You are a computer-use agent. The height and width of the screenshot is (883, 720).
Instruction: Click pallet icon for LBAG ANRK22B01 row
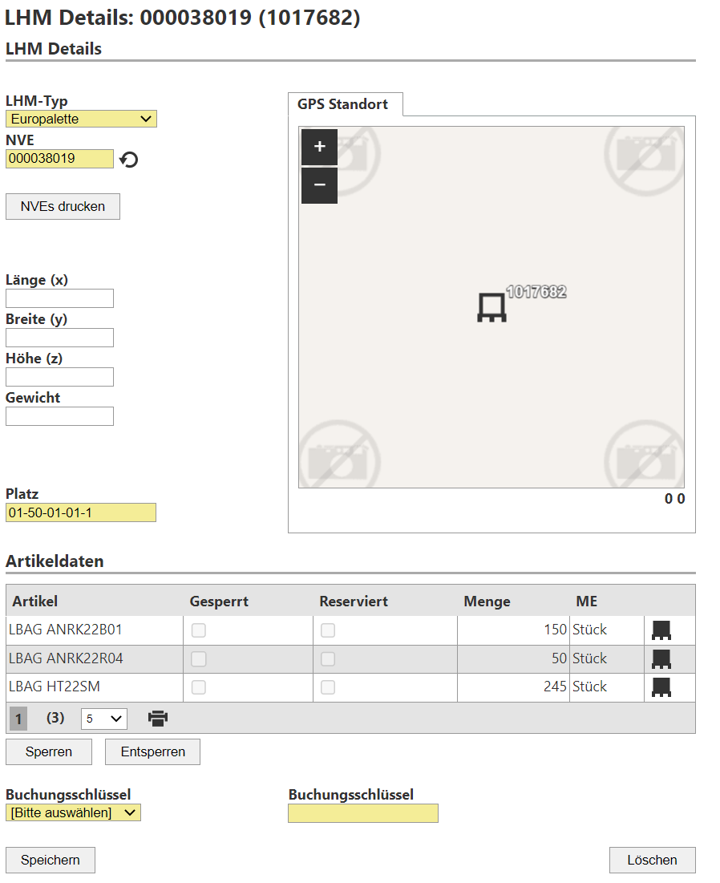(661, 630)
